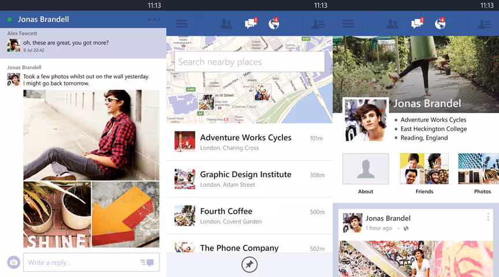Open contacts list icon on nearby places screen

coord(318,24)
